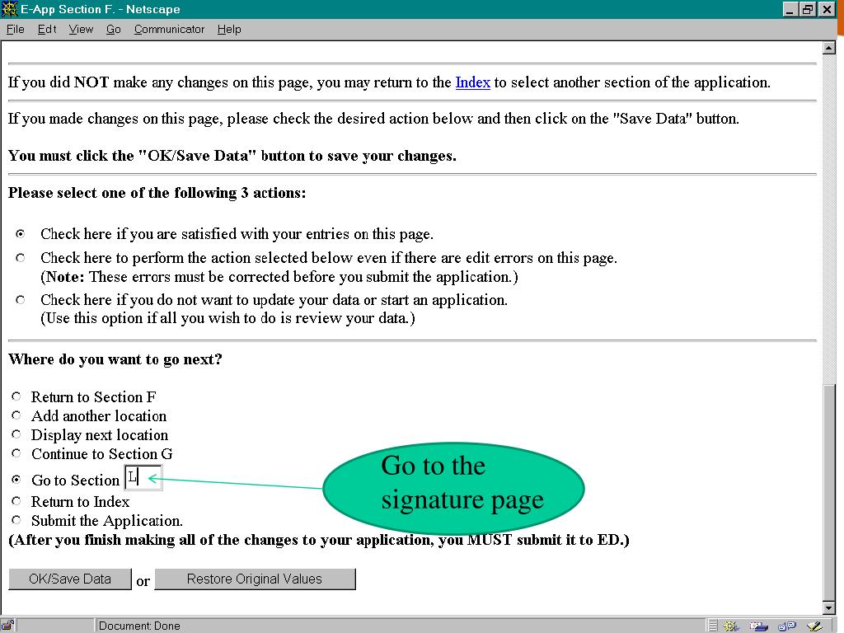Select 'do not want to update your data' option
The width and height of the screenshot is (844, 633).
pyautogui.click(x=20, y=300)
